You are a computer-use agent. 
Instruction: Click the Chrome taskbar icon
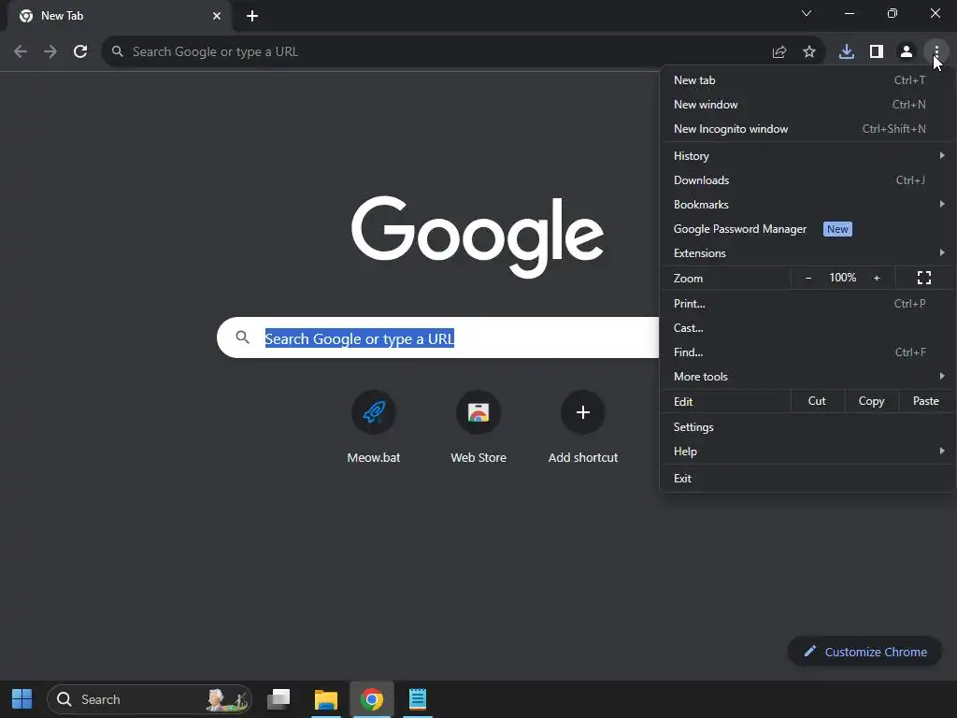click(x=372, y=699)
